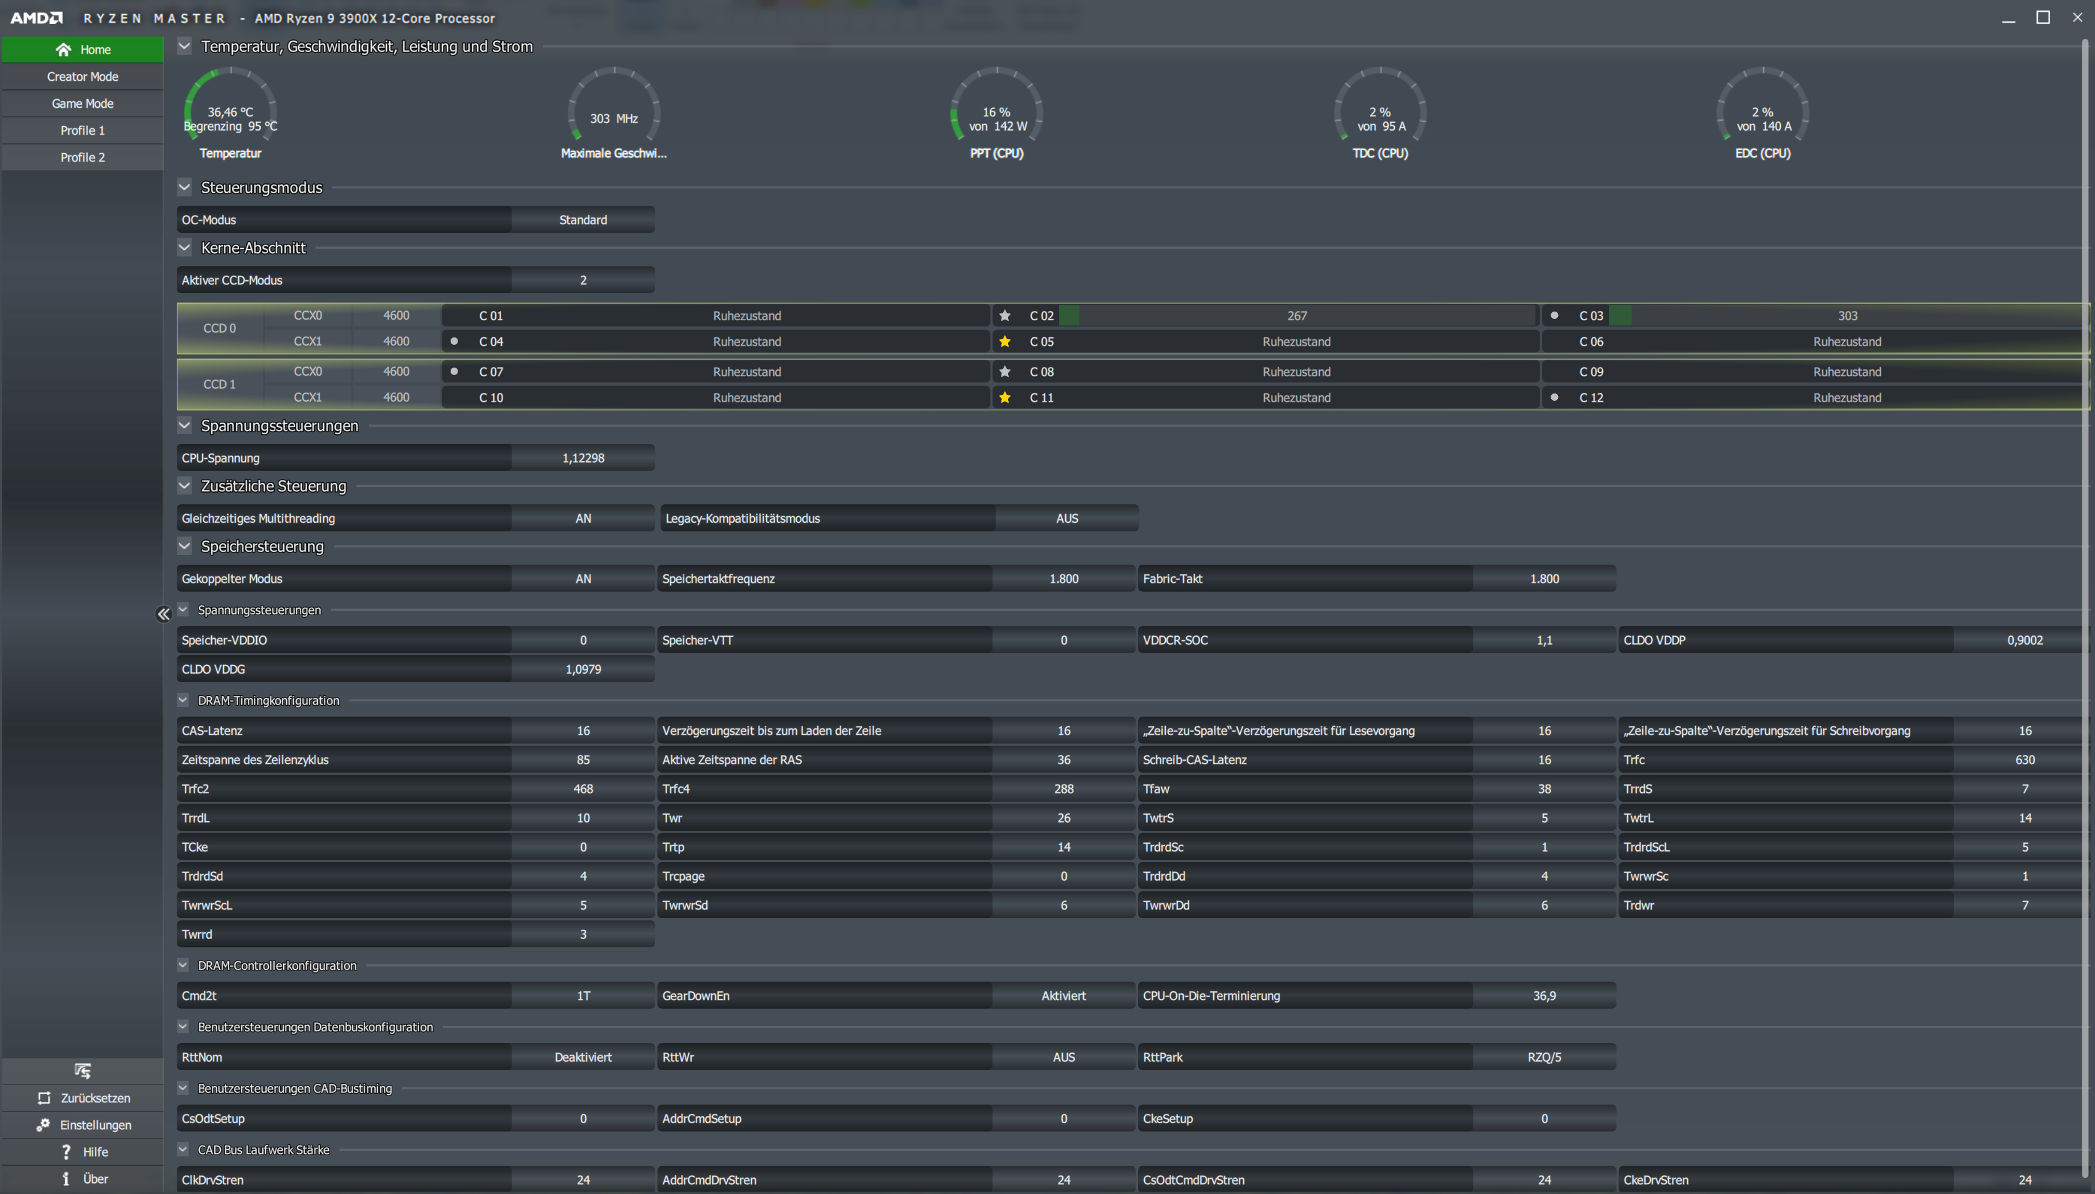Click RttPark value RZQ/5
This screenshot has height=1194, width=2095.
click(x=1544, y=1057)
